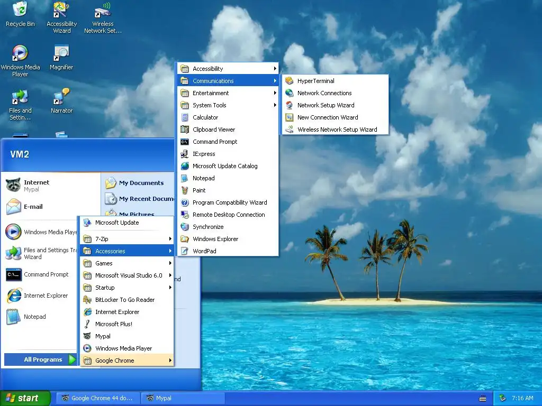This screenshot has height=406, width=542.
Task: Open Microsoft Plus! from All Programs
Action: [x=127, y=324]
